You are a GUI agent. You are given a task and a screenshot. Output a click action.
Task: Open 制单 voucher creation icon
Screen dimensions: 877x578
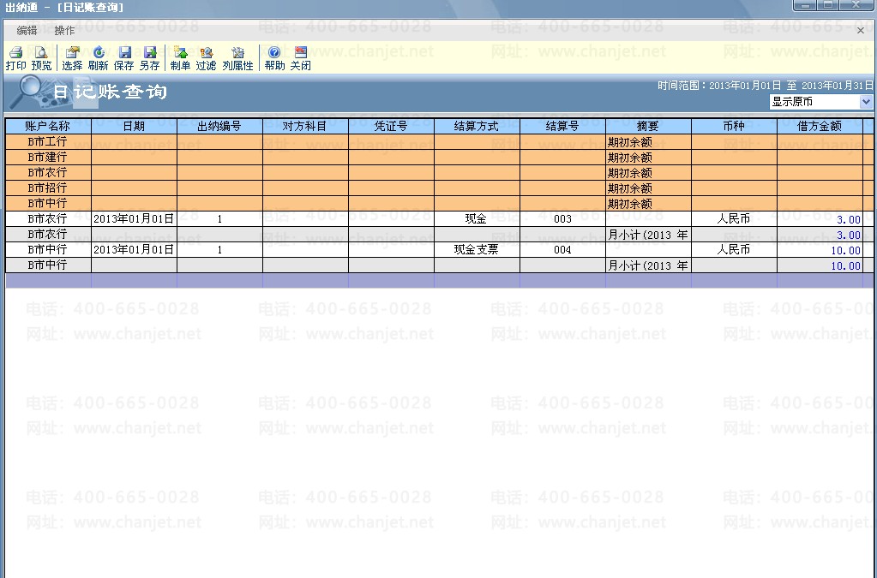pos(180,58)
